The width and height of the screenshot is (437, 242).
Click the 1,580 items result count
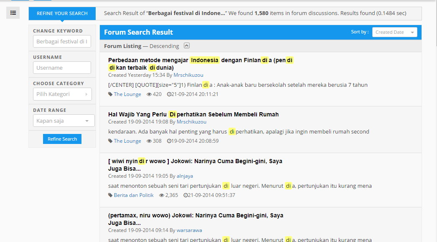(262, 13)
